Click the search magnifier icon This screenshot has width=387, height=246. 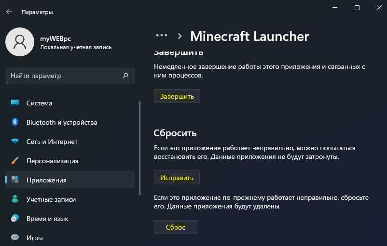tap(125, 76)
